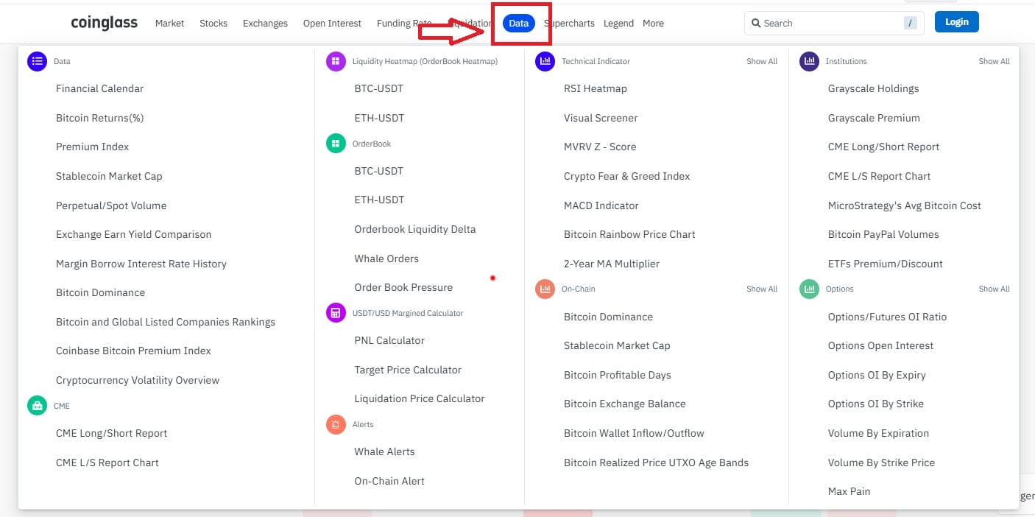
Task: Open the Stocks menu
Action: pos(213,23)
